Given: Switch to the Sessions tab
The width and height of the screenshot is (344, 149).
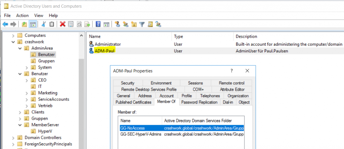Looking at the screenshot, I should click(195, 83).
